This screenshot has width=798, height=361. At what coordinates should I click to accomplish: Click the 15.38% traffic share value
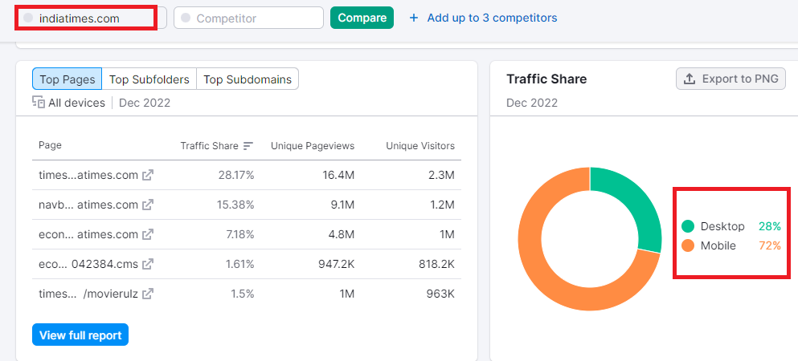236,205
